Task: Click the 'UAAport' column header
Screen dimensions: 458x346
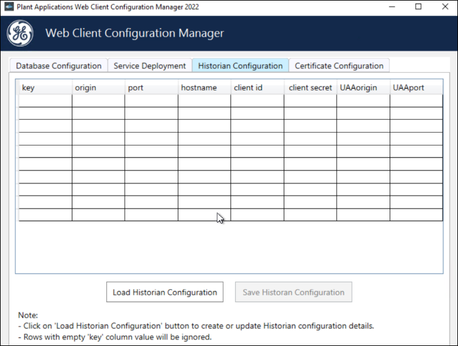Action: [416, 87]
